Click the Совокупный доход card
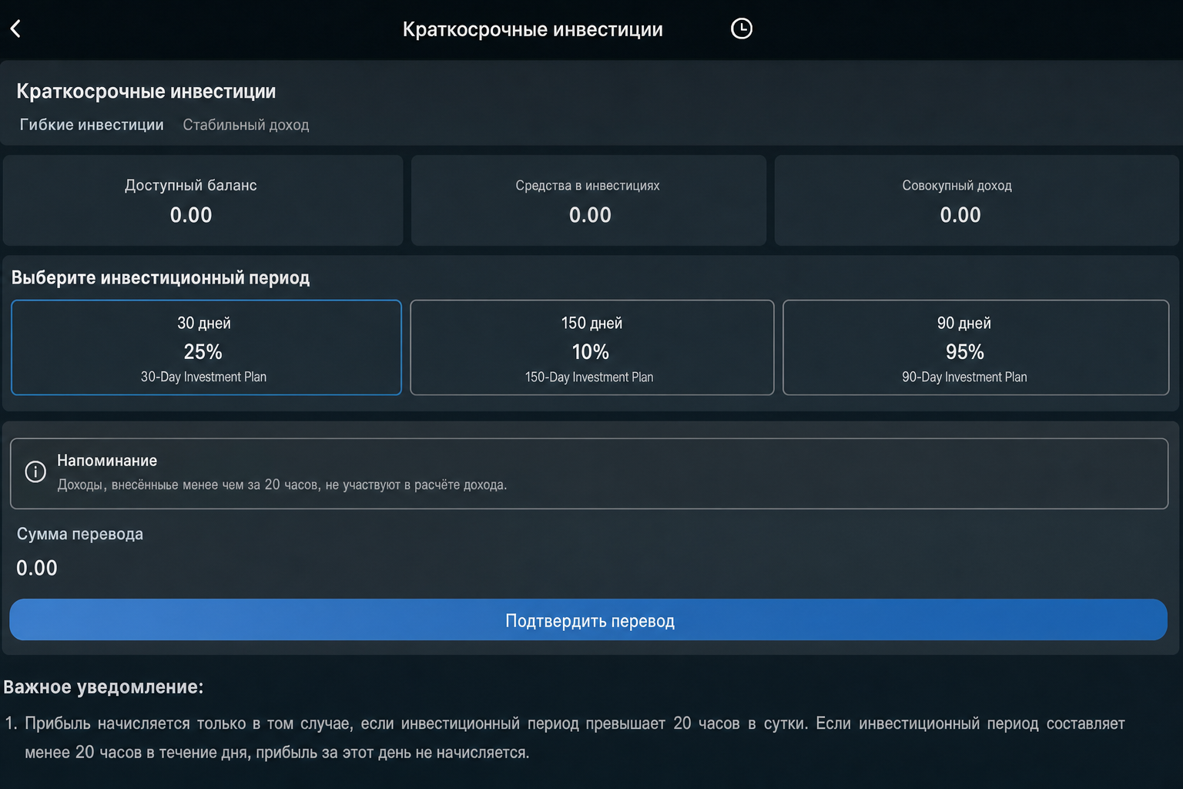The height and width of the screenshot is (789, 1183). 977,200
